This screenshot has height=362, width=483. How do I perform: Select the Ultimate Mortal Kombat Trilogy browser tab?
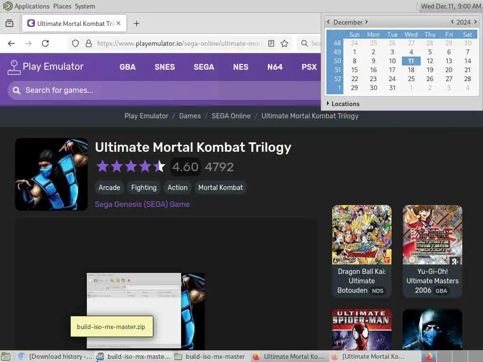[x=74, y=23]
